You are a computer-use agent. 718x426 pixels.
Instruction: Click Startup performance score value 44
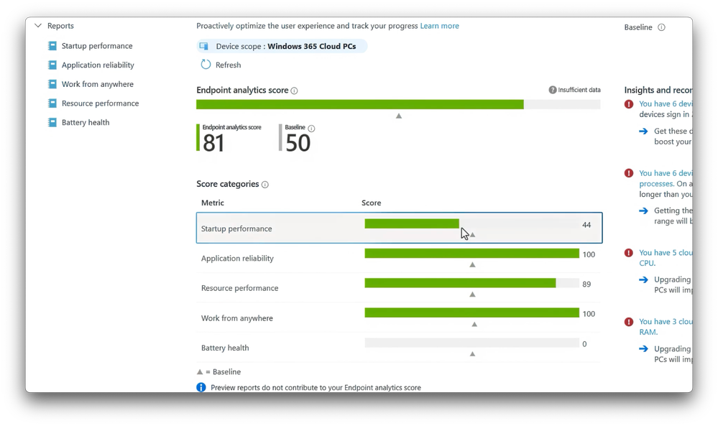coord(586,225)
